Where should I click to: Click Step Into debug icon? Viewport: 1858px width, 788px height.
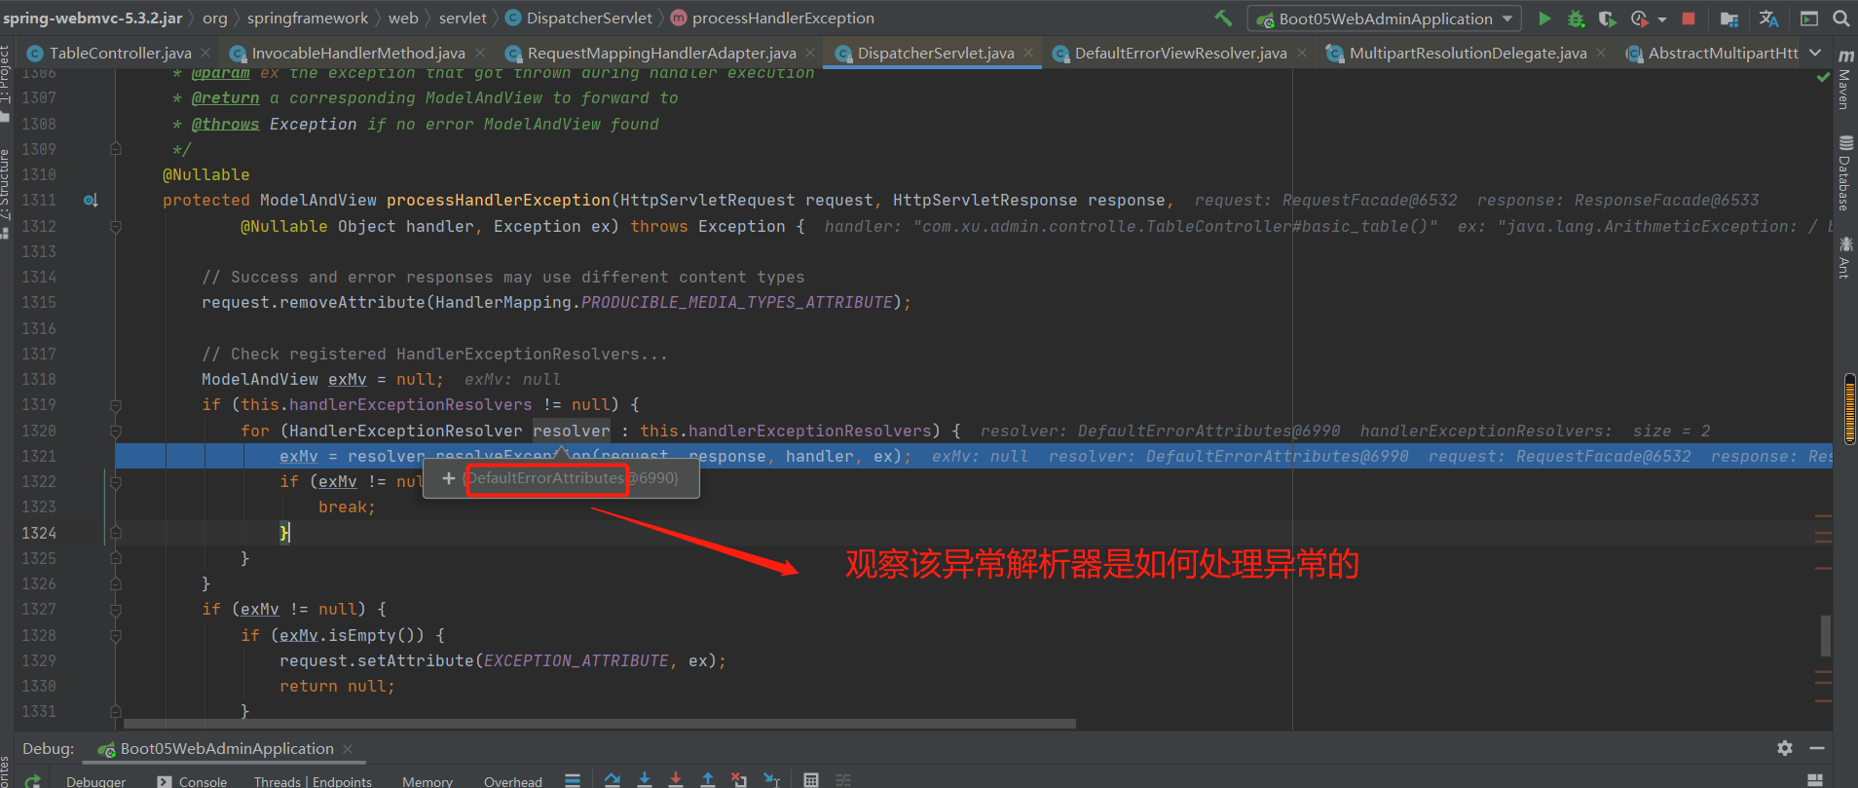coord(645,779)
